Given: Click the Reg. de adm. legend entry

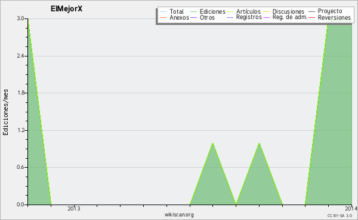Looking at the screenshot, I should pos(285,17).
